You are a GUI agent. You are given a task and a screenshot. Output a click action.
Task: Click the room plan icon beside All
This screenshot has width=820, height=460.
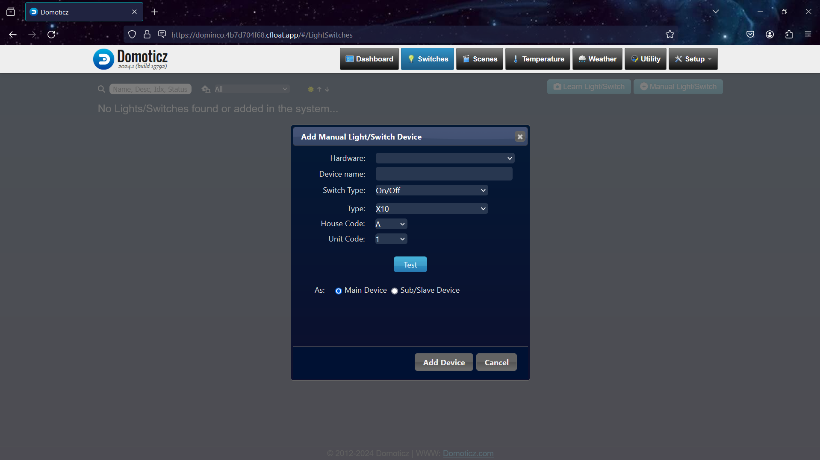tap(206, 89)
